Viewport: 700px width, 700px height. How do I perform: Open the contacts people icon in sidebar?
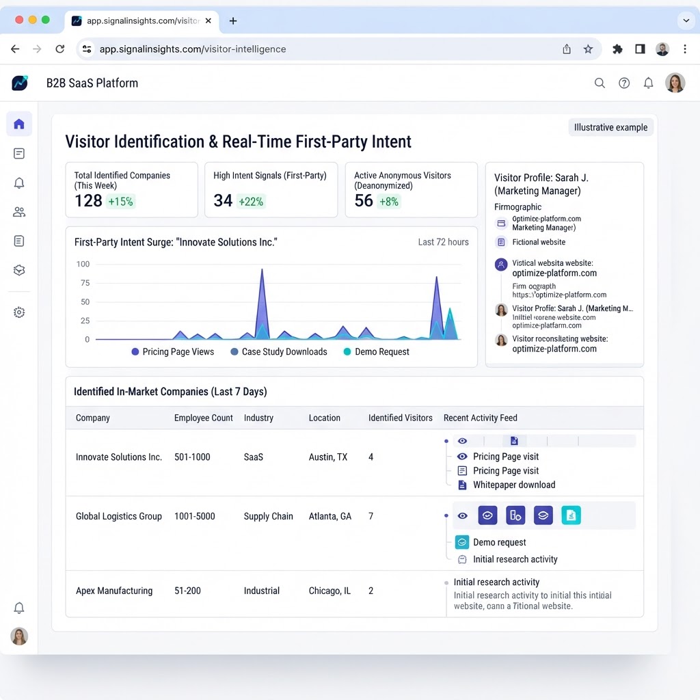(x=18, y=212)
